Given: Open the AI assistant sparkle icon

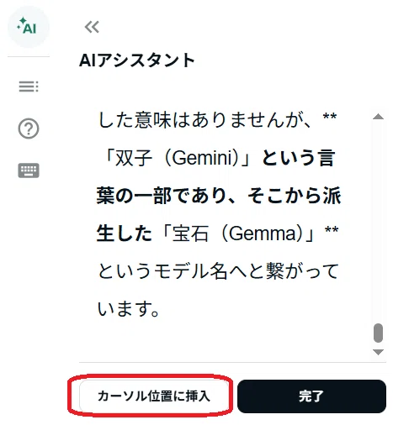Looking at the screenshot, I should coord(28,27).
